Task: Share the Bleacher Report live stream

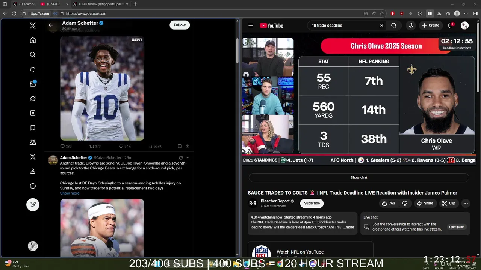Action: 425,203
